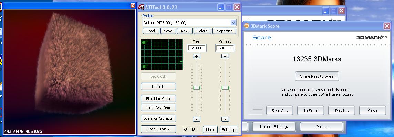The width and height of the screenshot is (394, 137).
Task: Click the Default clocks button
Action: click(x=158, y=87)
